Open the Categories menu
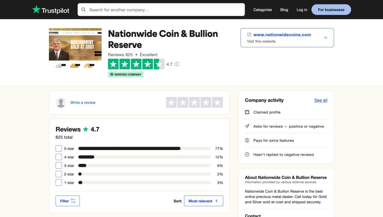Viewport: 383px width, 217px height. [x=263, y=10]
